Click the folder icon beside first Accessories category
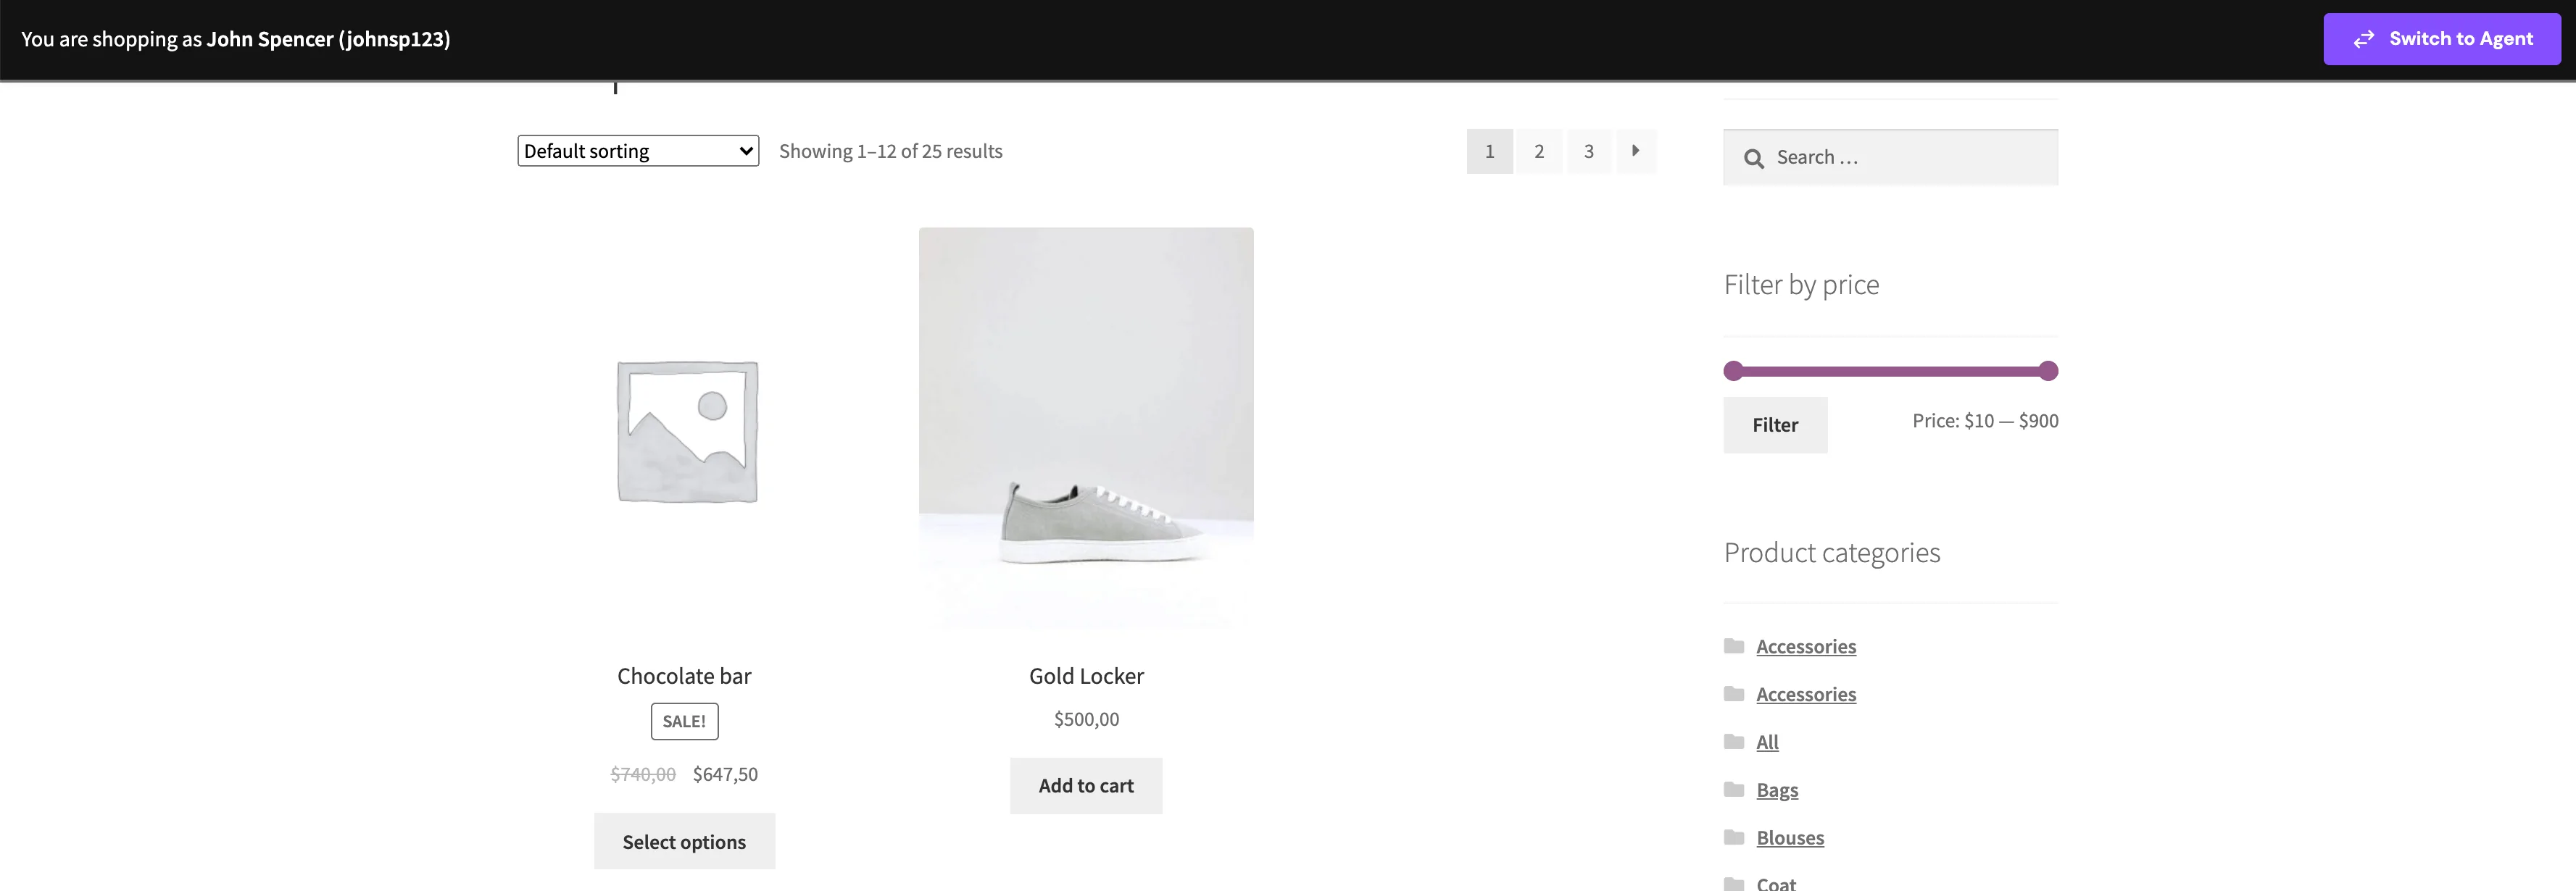Image resolution: width=2576 pixels, height=891 pixels. [x=1734, y=646]
